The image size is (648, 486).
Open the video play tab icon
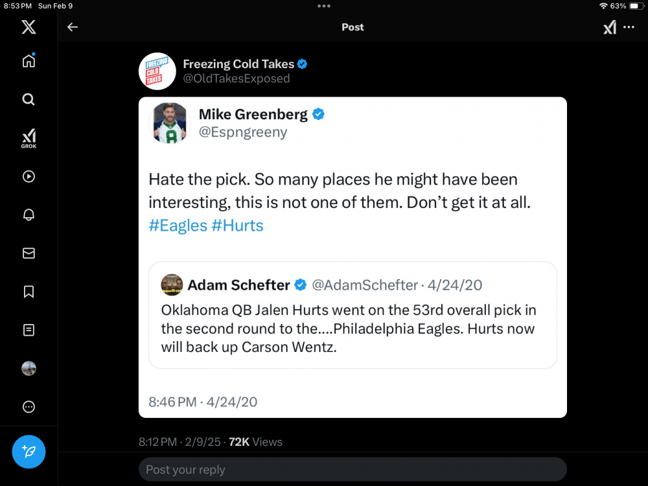point(29,176)
